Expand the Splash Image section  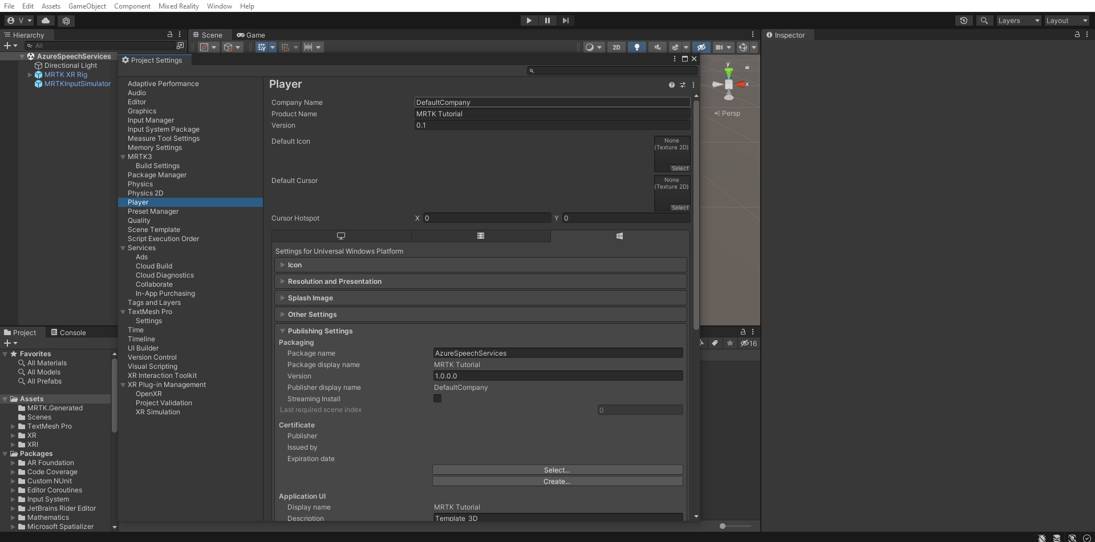pyautogui.click(x=481, y=298)
